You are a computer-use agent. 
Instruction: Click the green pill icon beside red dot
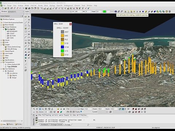click(x=61, y=112)
